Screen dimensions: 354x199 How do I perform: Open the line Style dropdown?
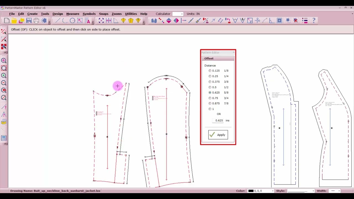[313, 191]
